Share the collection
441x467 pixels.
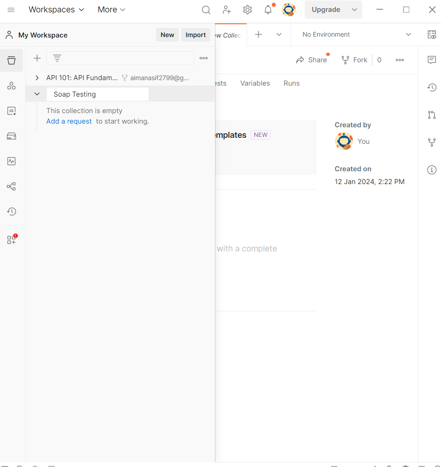click(312, 60)
